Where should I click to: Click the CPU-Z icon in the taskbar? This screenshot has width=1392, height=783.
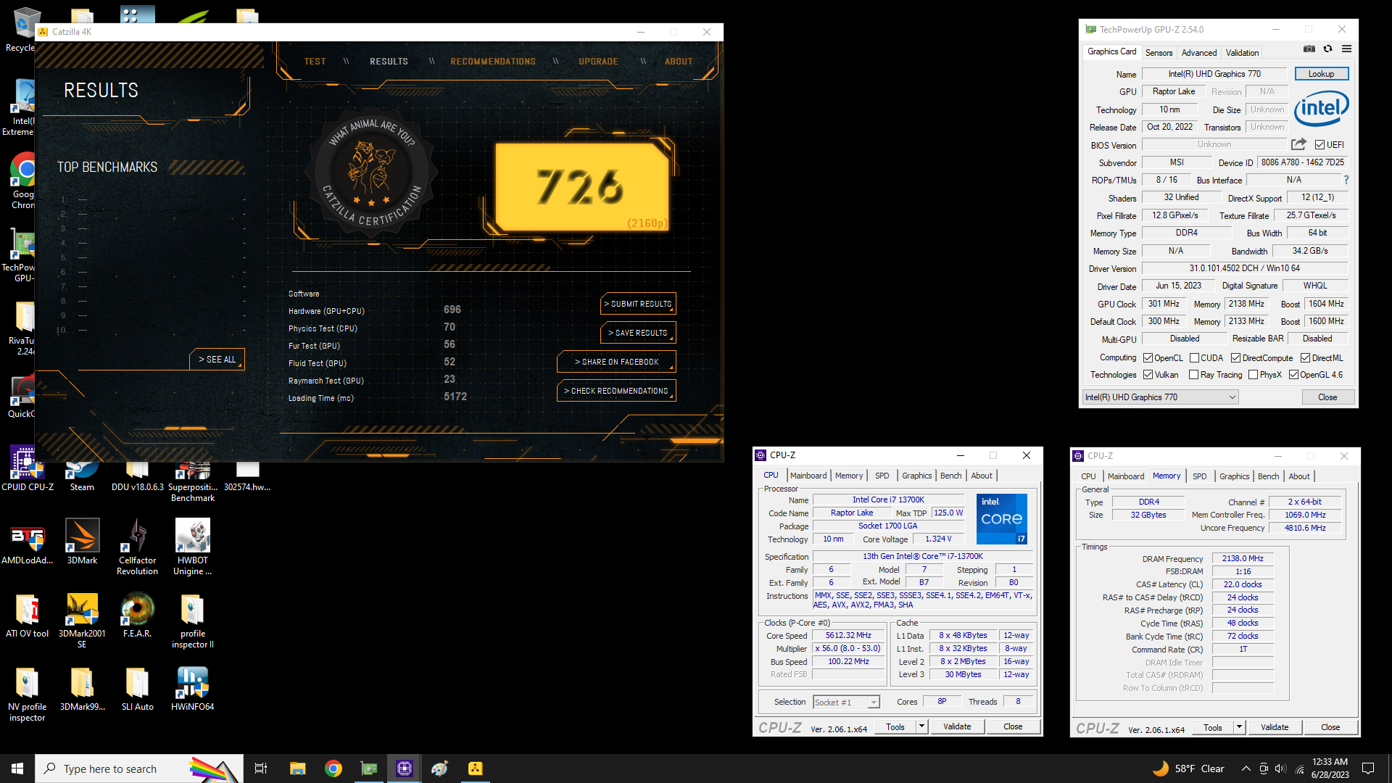pyautogui.click(x=405, y=768)
